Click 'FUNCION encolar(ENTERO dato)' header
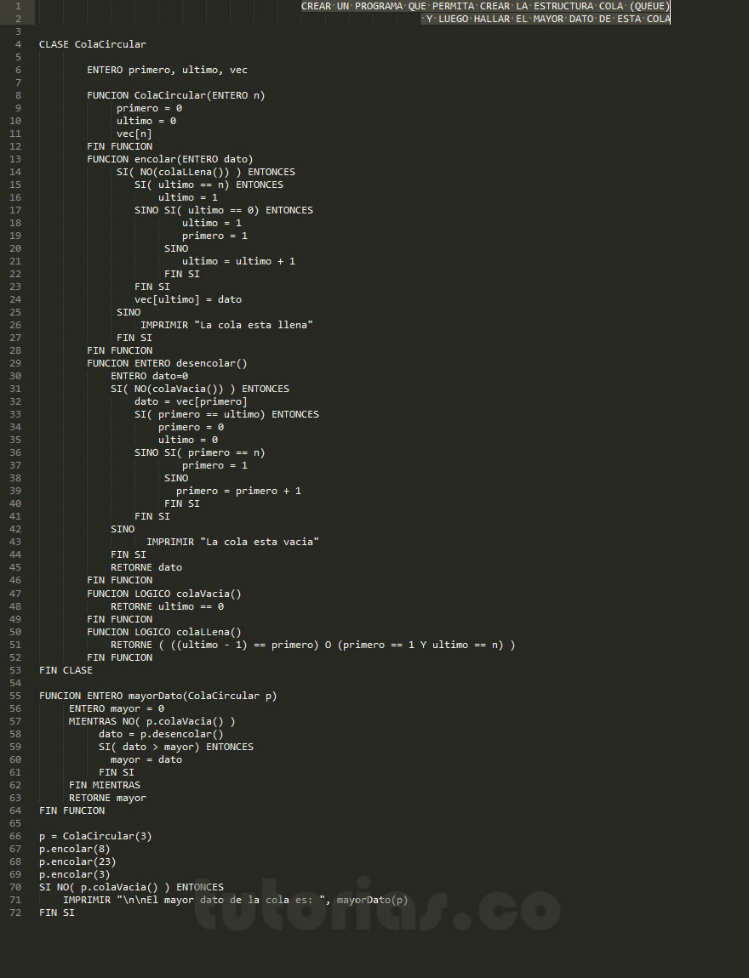 click(169, 159)
